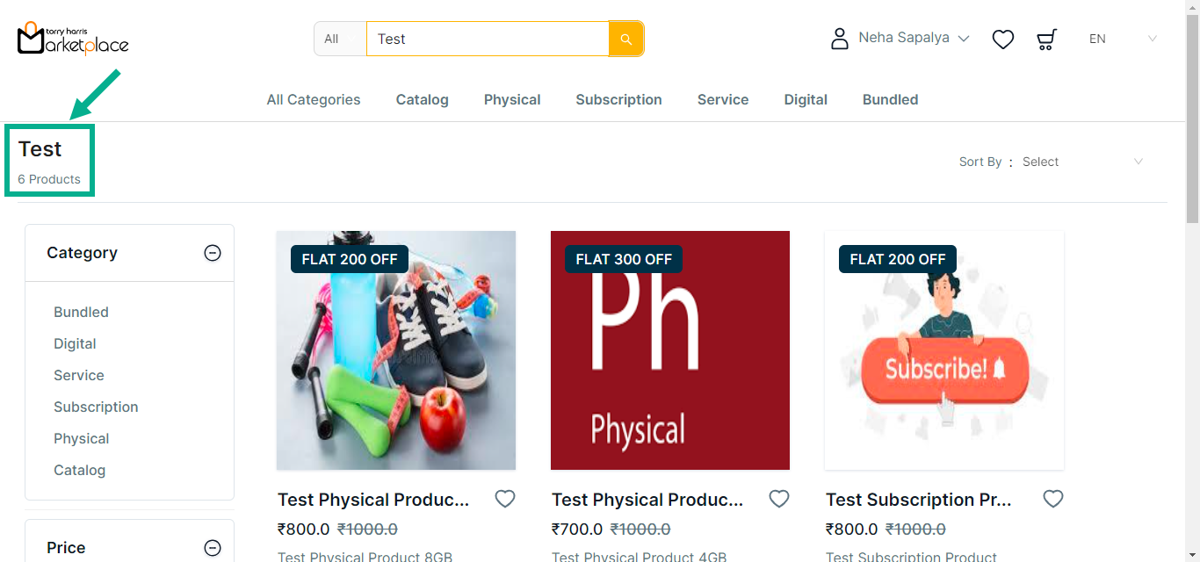
Task: Open the Sort By select dropdown
Action: pos(1082,162)
